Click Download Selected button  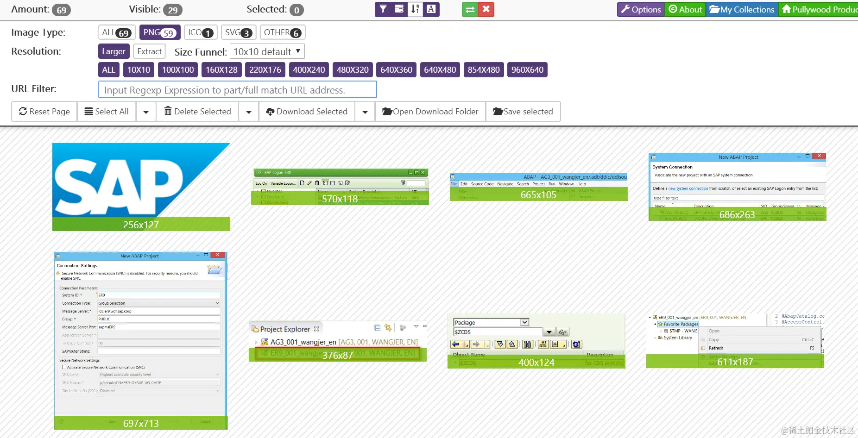click(307, 112)
